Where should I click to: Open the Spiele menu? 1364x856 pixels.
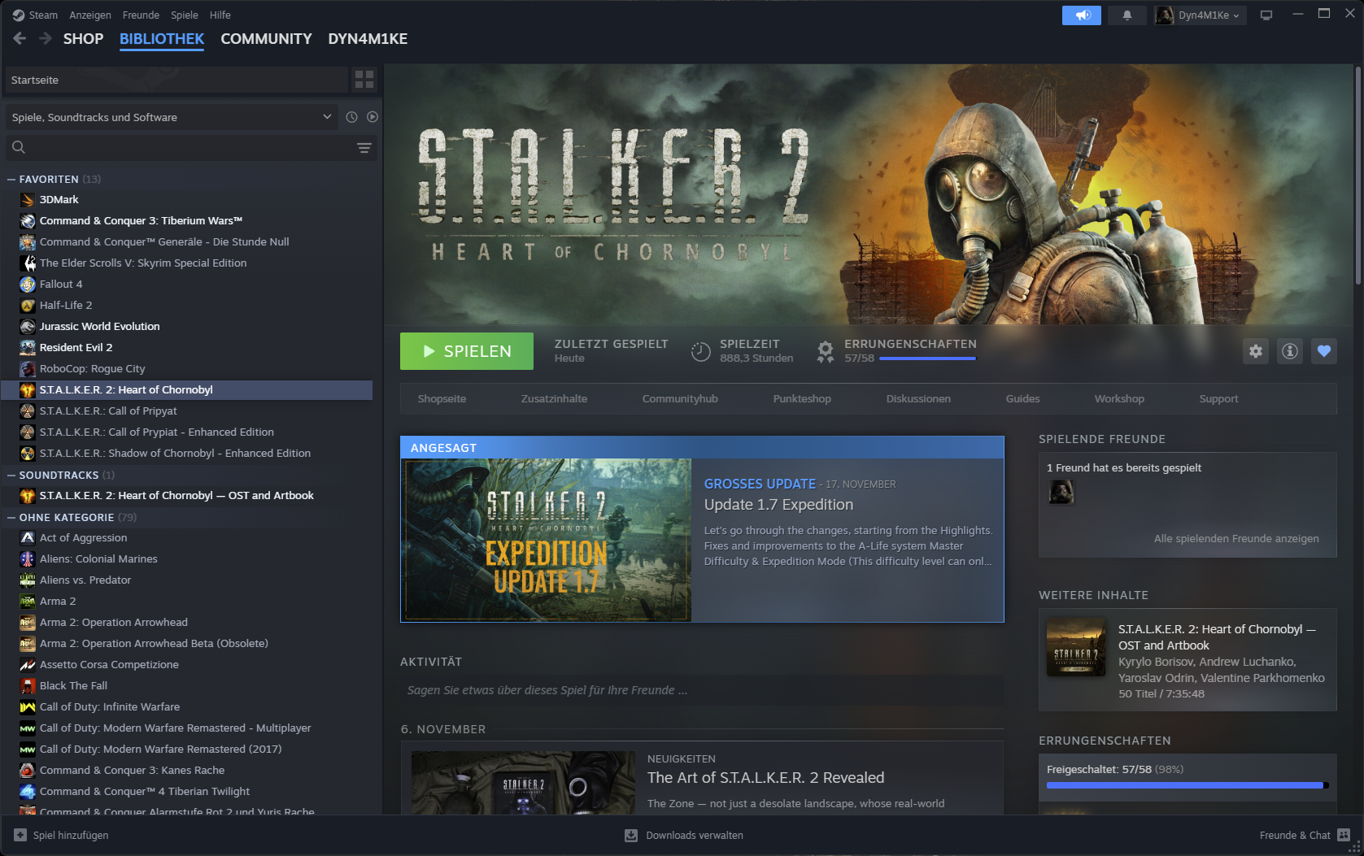coord(185,15)
